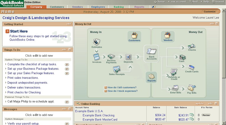Click the Pay Bills icon

[192, 88]
